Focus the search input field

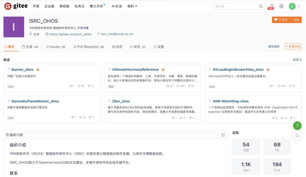(236, 6)
